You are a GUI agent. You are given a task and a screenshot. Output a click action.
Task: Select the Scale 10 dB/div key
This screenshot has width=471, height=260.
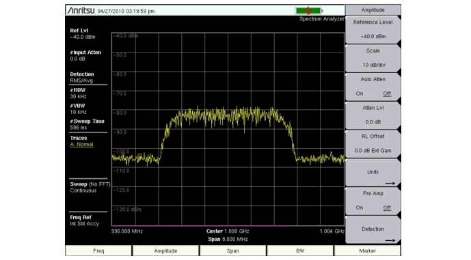point(373,58)
